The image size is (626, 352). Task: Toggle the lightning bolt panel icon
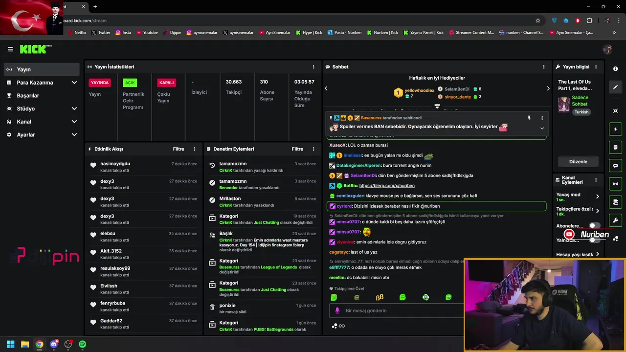[615, 129]
